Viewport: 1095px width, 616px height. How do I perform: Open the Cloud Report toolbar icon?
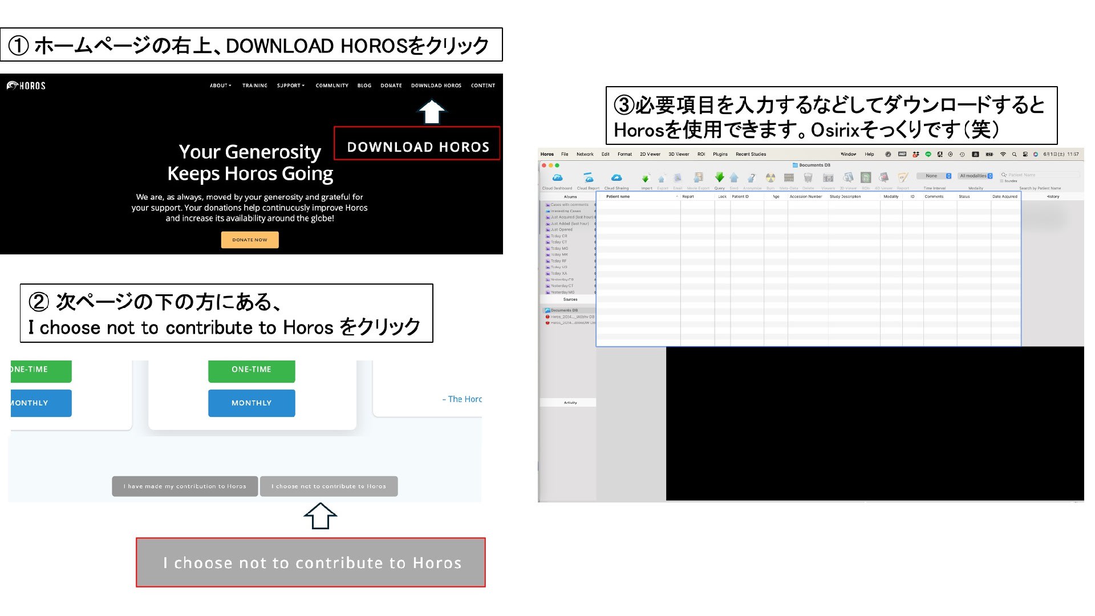(588, 178)
